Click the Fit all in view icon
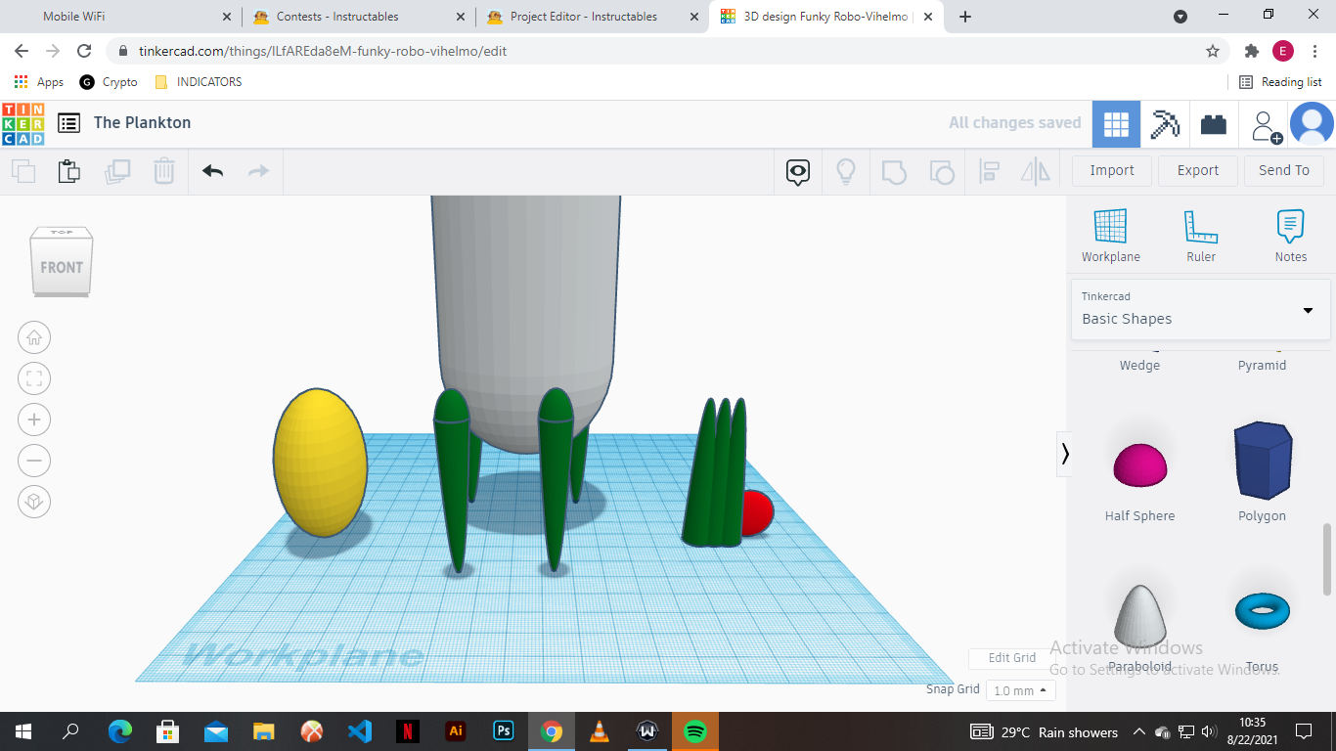Viewport: 1336px width, 751px height. pyautogui.click(x=34, y=379)
